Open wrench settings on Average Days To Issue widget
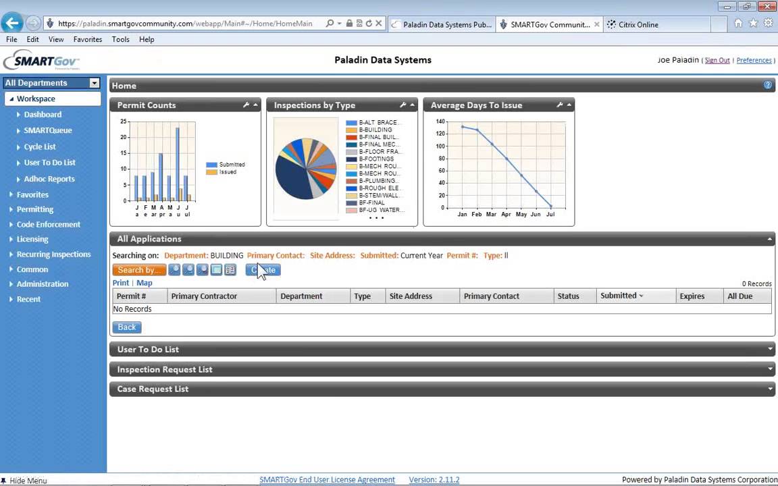The width and height of the screenshot is (778, 486). tap(560, 105)
